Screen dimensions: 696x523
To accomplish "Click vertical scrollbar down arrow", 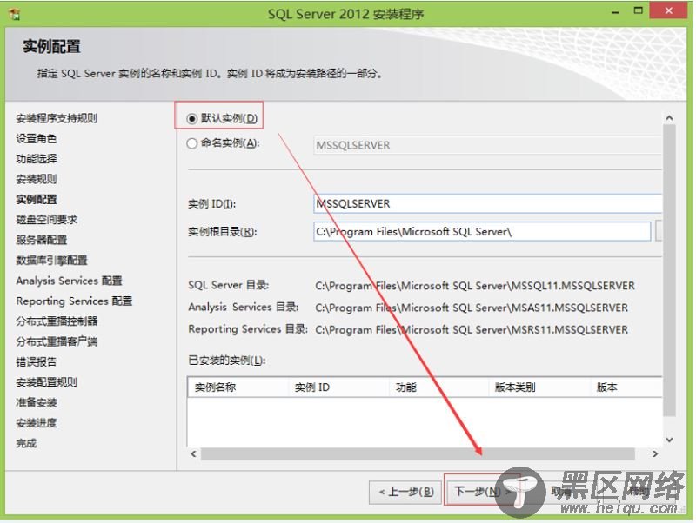I will 669,440.
